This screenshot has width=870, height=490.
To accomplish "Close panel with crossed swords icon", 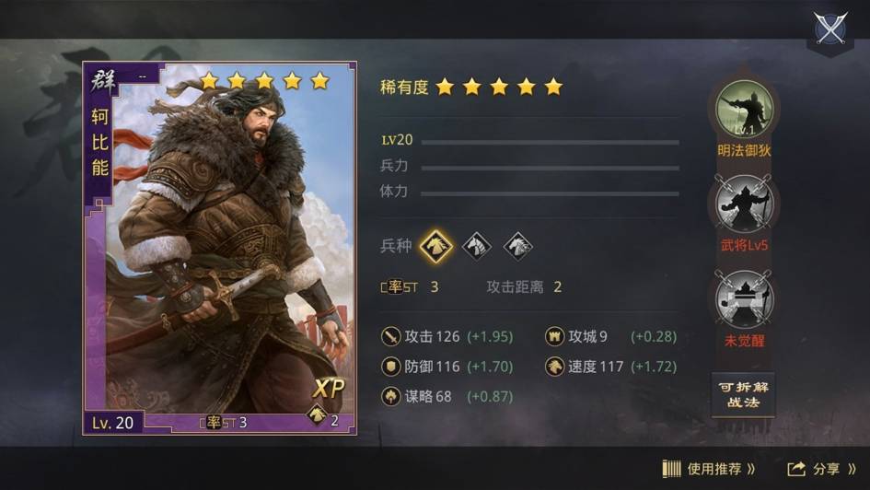I will pos(830,28).
